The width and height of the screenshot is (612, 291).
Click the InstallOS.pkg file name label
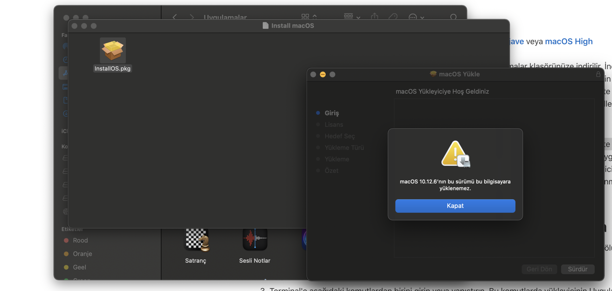tap(113, 68)
